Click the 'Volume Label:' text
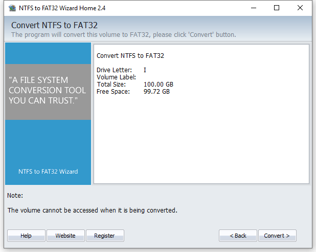 [x=116, y=77]
